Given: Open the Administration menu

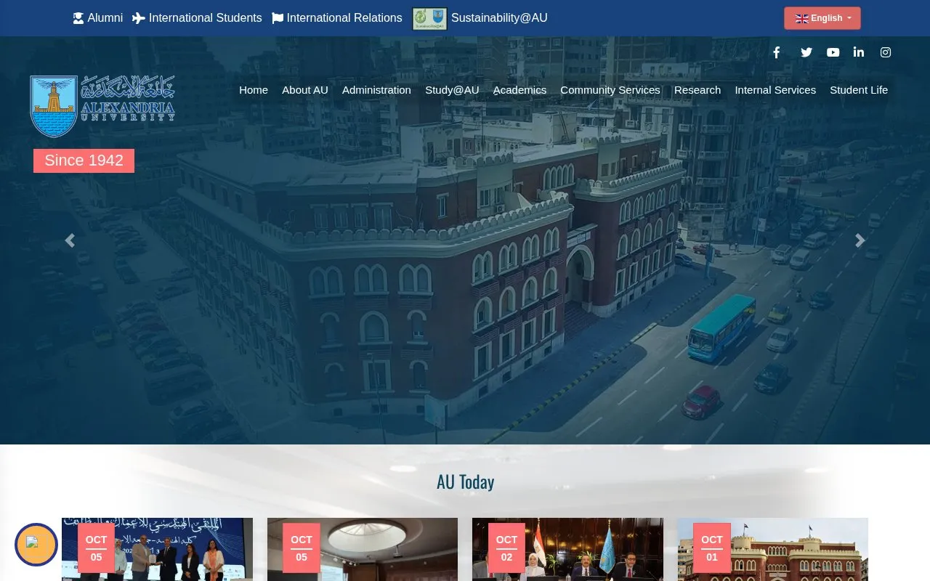Looking at the screenshot, I should click(x=376, y=90).
